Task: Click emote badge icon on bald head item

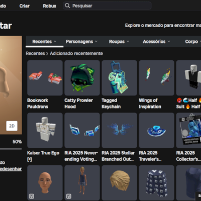Action: click(32, 196)
